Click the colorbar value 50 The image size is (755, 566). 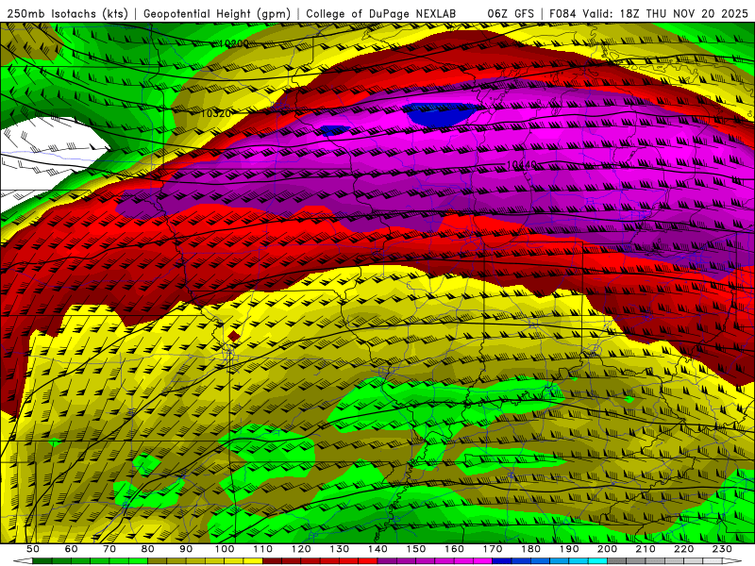(x=33, y=549)
